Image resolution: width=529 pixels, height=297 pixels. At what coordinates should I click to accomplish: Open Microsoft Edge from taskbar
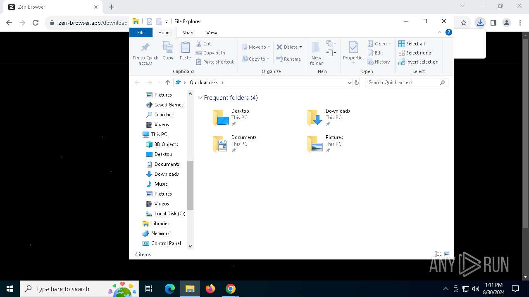(x=170, y=289)
